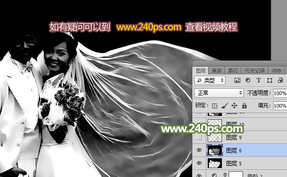Switch to the 路径 tab
This screenshot has height=177, width=287.
click(233, 71)
